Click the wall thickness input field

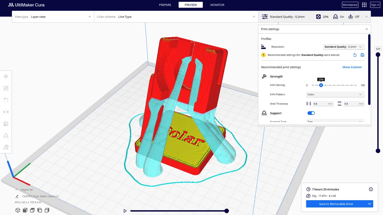(x=323, y=104)
